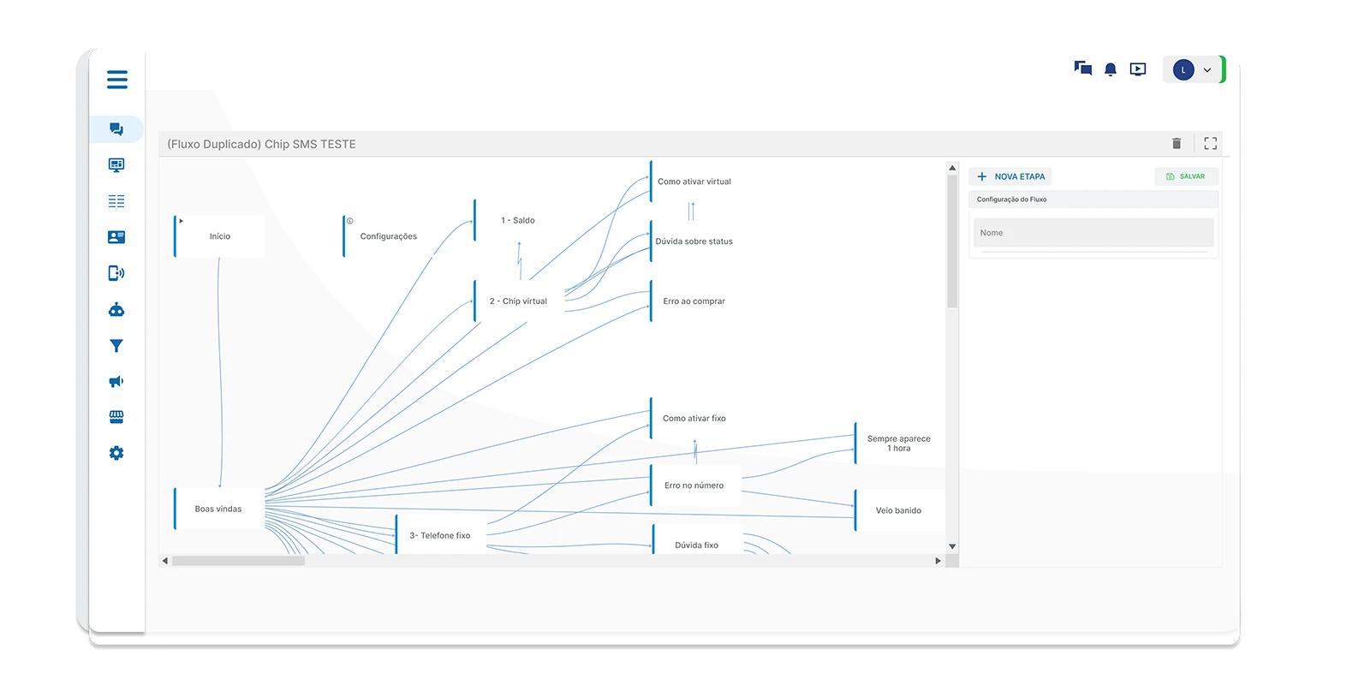Click the NOVA ETAPA button
The width and height of the screenshot is (1370, 679).
tap(1011, 176)
